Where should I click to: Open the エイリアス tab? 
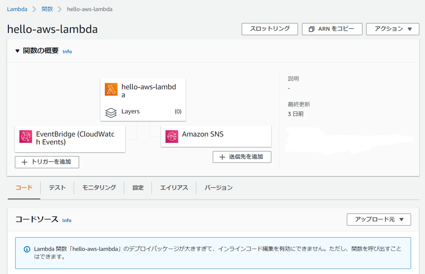point(174,187)
